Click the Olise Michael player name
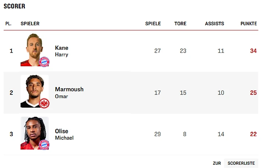Image resolution: width=268 pixels, height=168 pixels. pyautogui.click(x=64, y=134)
